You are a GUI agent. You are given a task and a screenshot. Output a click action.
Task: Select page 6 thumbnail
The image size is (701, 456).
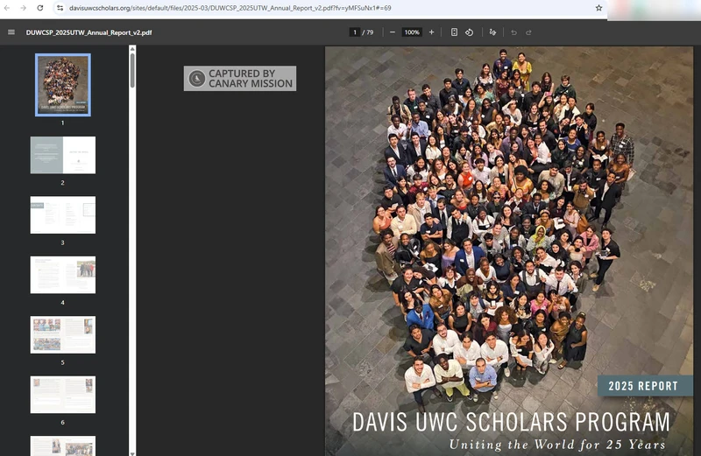point(63,395)
